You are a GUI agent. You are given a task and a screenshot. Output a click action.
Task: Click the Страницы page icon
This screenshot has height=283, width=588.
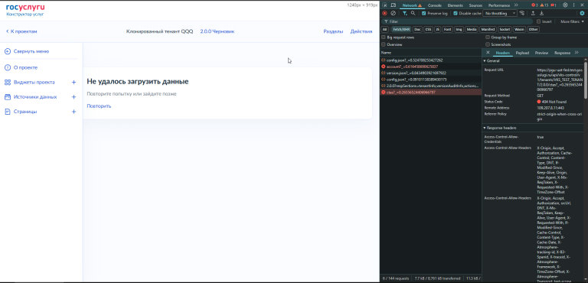(8, 112)
